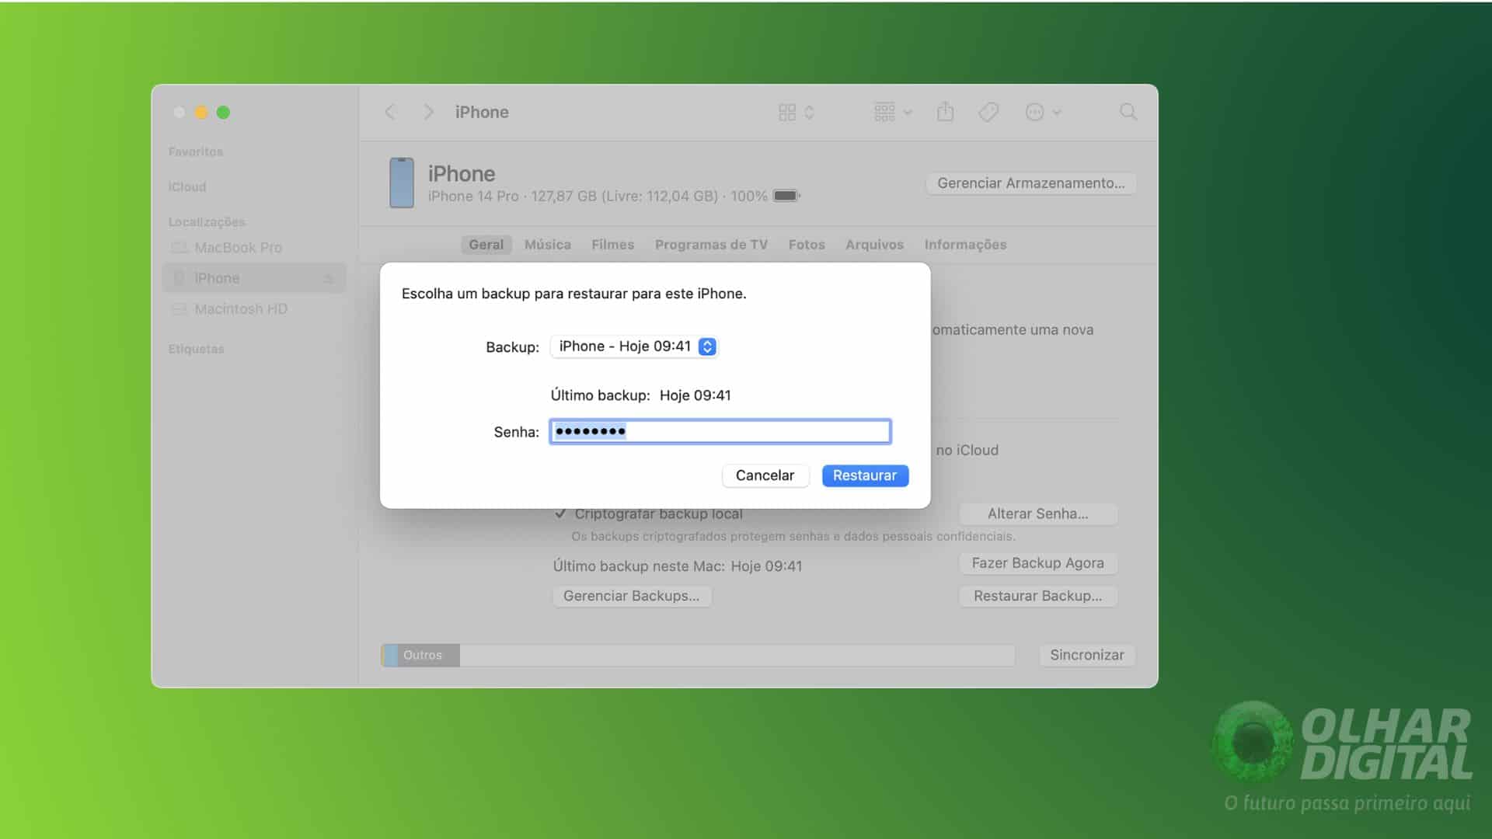
Task: Click the iCloud sidebar heading
Action: (187, 187)
